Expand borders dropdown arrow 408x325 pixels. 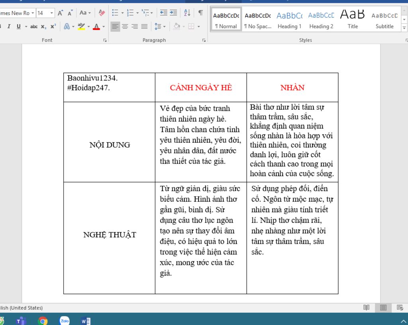pyautogui.click(x=199, y=27)
